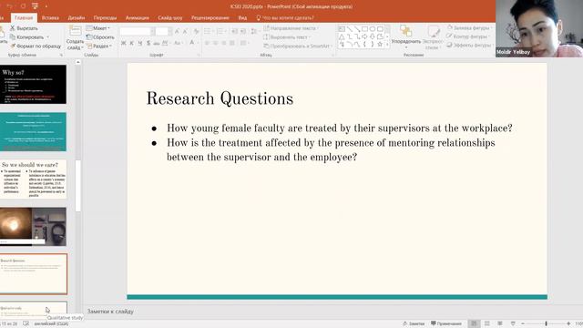
Task: Open Quick Styles (Экспресс-стили) gallery
Action: click(x=433, y=37)
